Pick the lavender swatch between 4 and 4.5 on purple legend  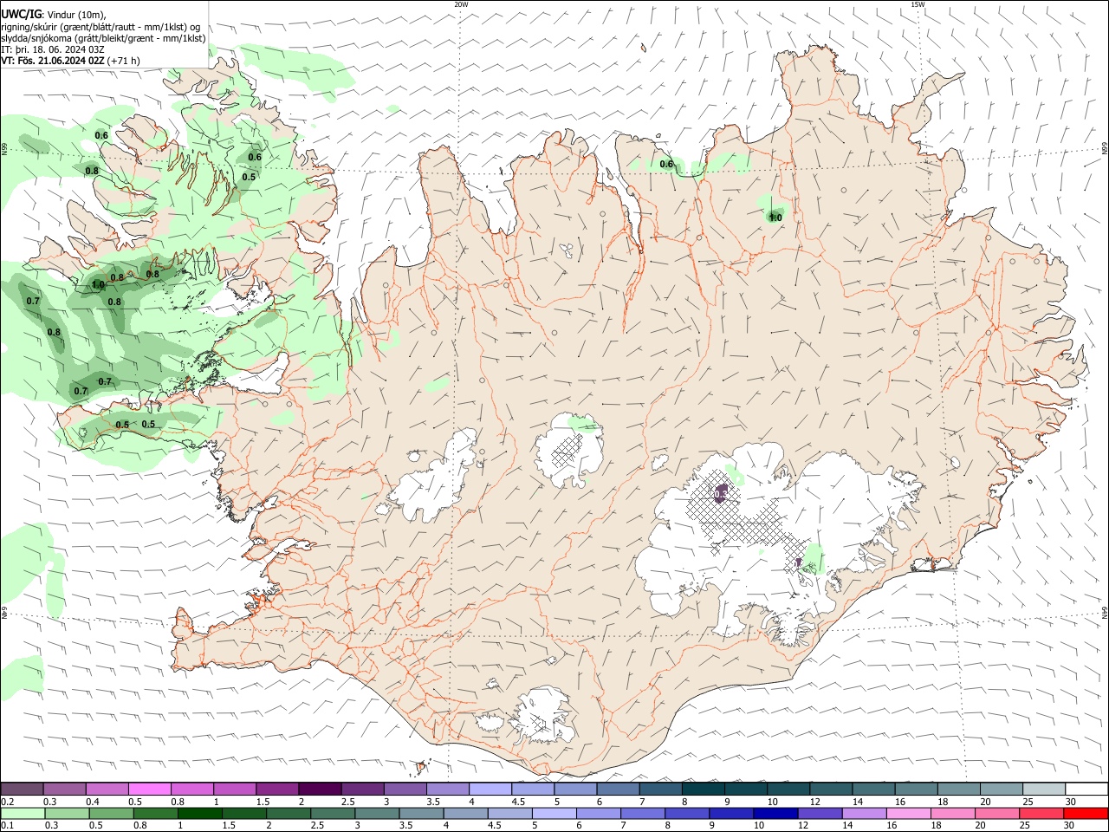(x=490, y=790)
